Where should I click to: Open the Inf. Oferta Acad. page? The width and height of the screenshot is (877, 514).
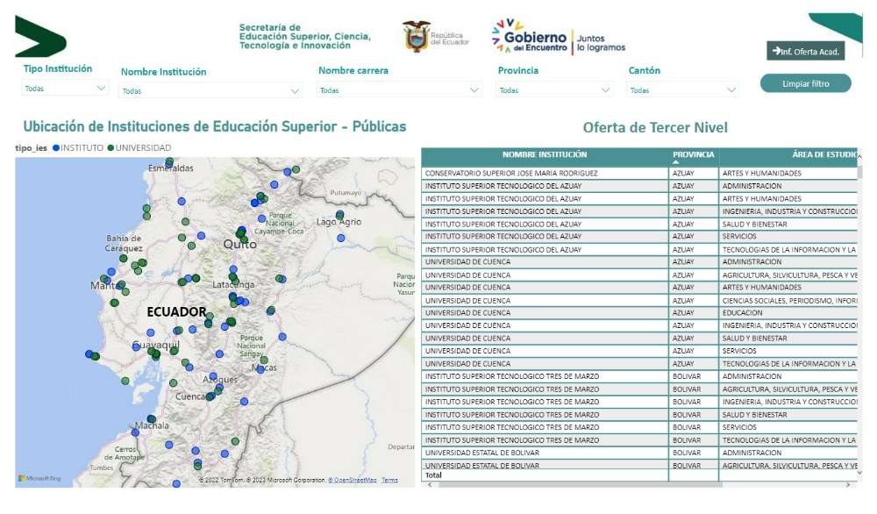pos(805,52)
